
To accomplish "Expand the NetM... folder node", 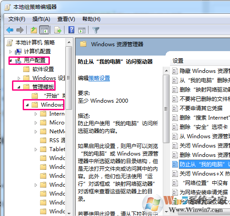I will pos(36,132).
